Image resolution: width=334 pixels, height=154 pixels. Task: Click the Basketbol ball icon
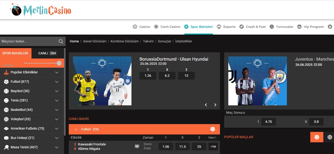6,110
